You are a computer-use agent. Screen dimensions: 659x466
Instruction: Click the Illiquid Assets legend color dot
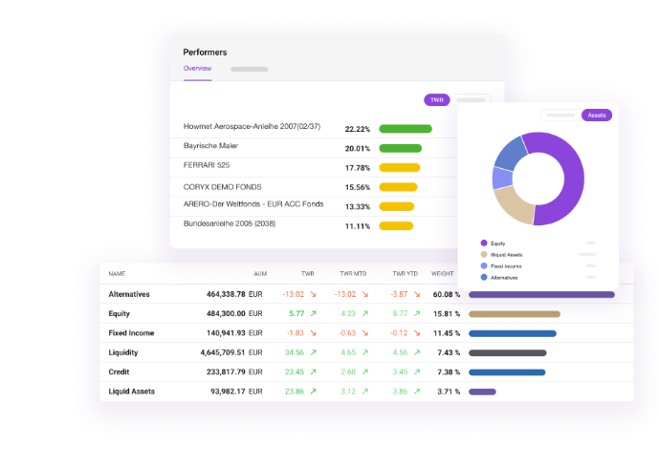pos(484,254)
